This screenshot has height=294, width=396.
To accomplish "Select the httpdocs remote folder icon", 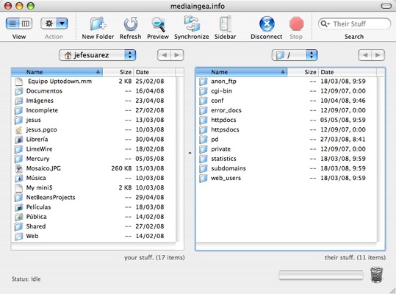I will click(204, 120).
